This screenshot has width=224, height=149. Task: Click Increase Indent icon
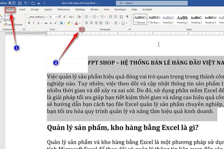115,17
